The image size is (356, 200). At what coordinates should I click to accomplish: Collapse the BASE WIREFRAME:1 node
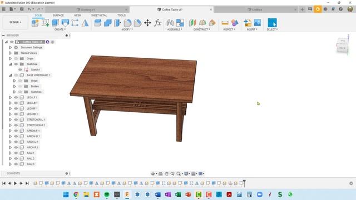[10, 75]
